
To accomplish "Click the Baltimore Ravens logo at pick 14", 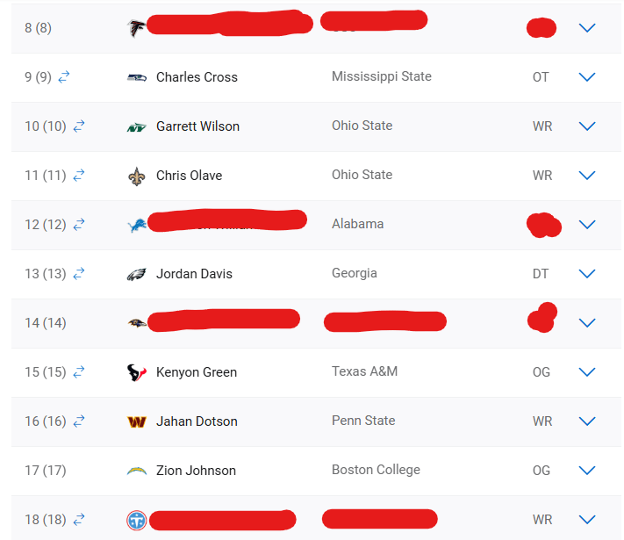I will pos(137,323).
